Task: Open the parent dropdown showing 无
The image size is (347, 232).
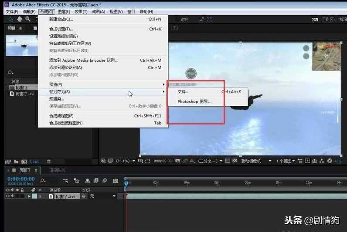Action: click(102, 196)
